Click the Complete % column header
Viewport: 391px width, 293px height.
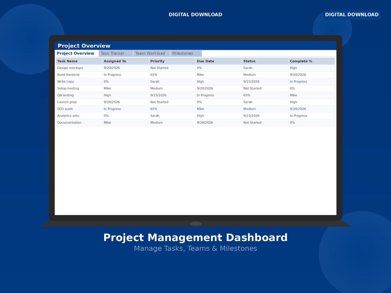[x=311, y=61]
